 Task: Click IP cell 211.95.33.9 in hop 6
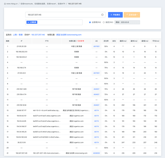[x=21, y=73]
